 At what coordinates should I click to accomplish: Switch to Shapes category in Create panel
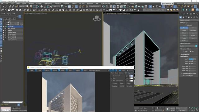point(183,17)
